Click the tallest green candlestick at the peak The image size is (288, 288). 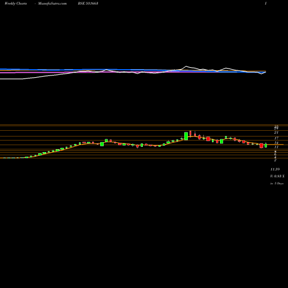[186, 136]
